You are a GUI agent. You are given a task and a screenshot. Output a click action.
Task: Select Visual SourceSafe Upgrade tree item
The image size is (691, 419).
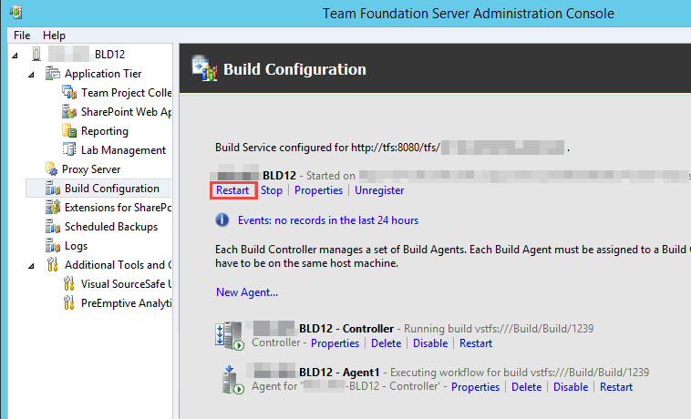point(126,284)
